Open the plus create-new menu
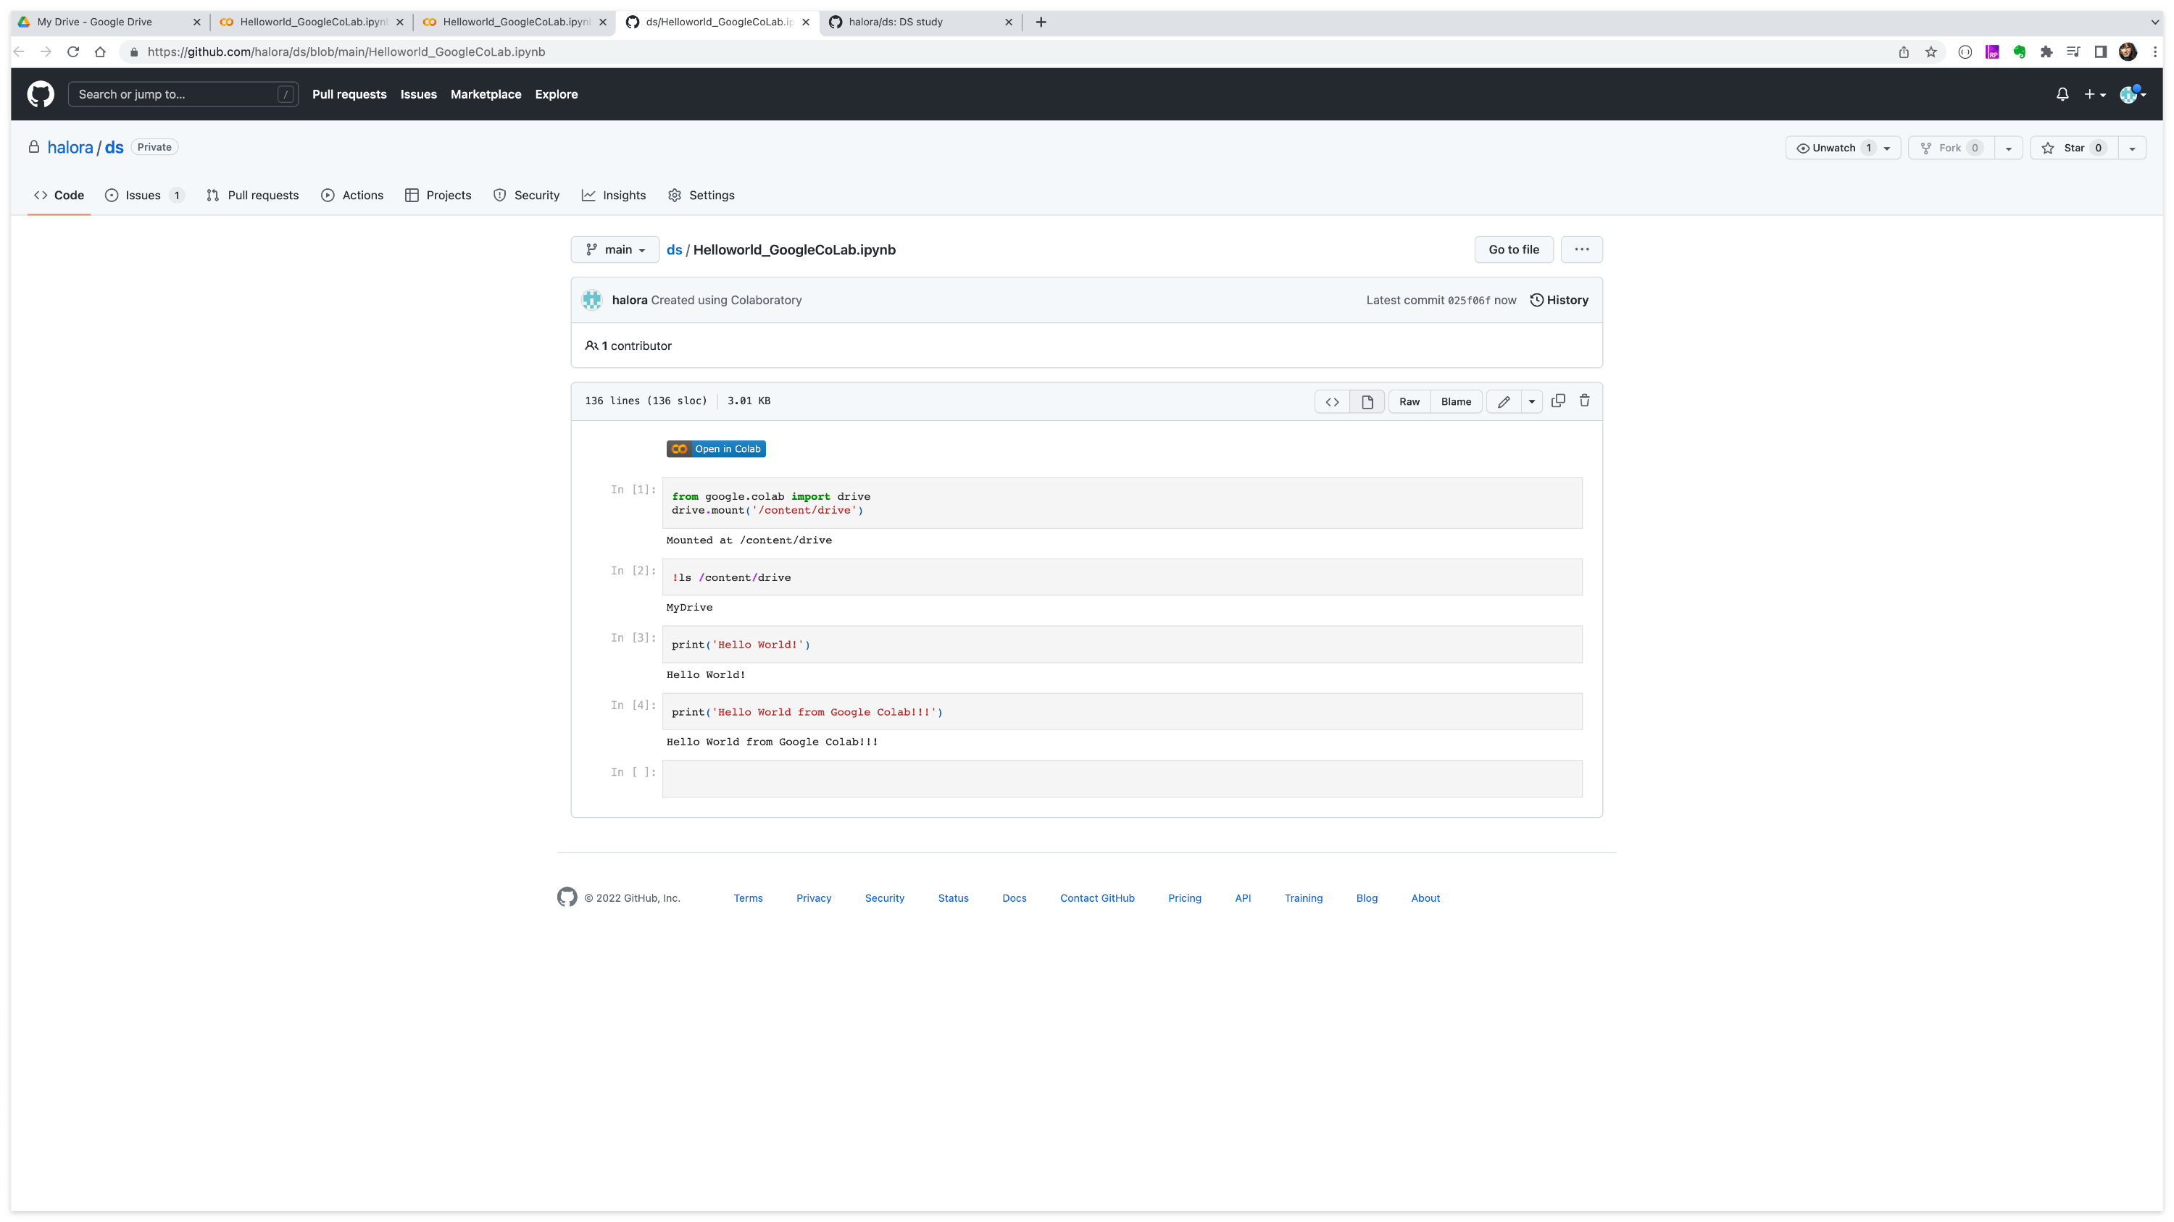This screenshot has width=2174, height=1222. (2095, 94)
